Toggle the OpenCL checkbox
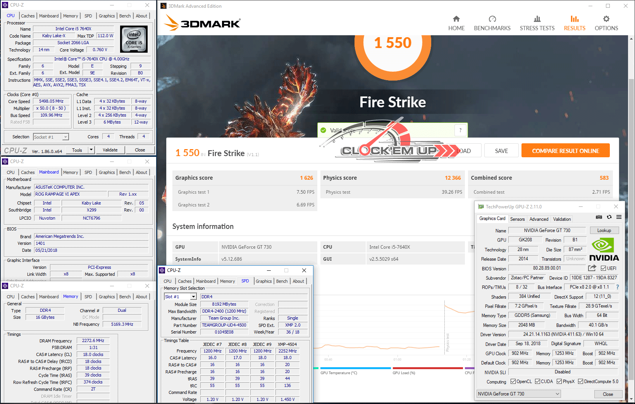Image resolution: width=635 pixels, height=404 pixels. coord(513,382)
